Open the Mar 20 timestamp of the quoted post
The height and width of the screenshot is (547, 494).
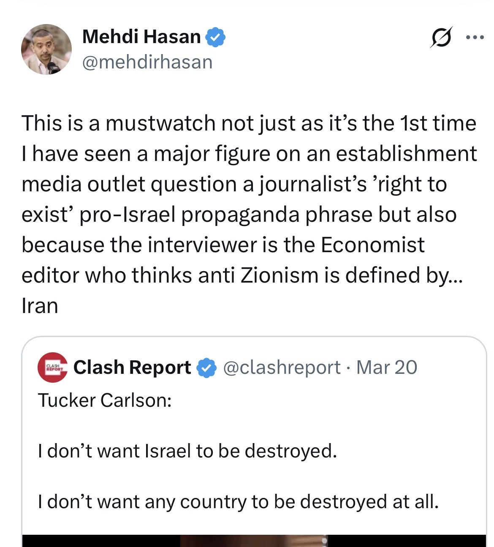387,367
